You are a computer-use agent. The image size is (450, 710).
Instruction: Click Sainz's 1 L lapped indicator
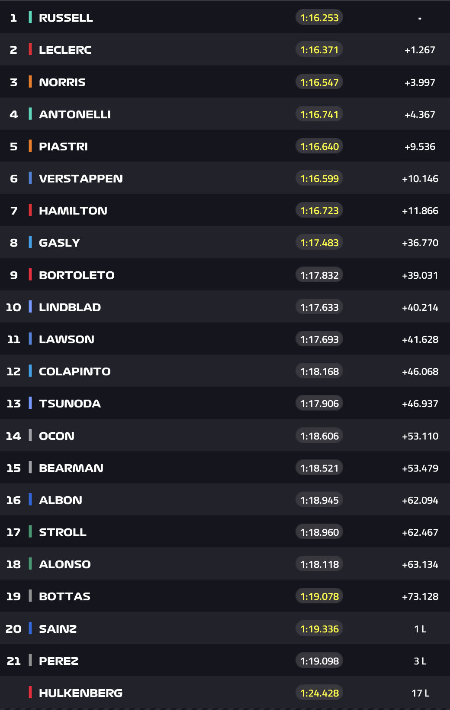pyautogui.click(x=420, y=629)
